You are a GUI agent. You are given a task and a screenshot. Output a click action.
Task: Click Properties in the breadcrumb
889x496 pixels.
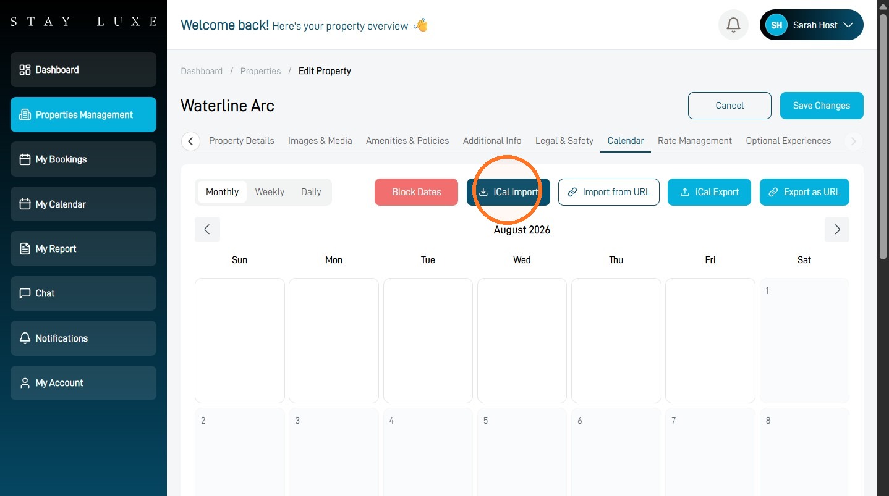(261, 71)
